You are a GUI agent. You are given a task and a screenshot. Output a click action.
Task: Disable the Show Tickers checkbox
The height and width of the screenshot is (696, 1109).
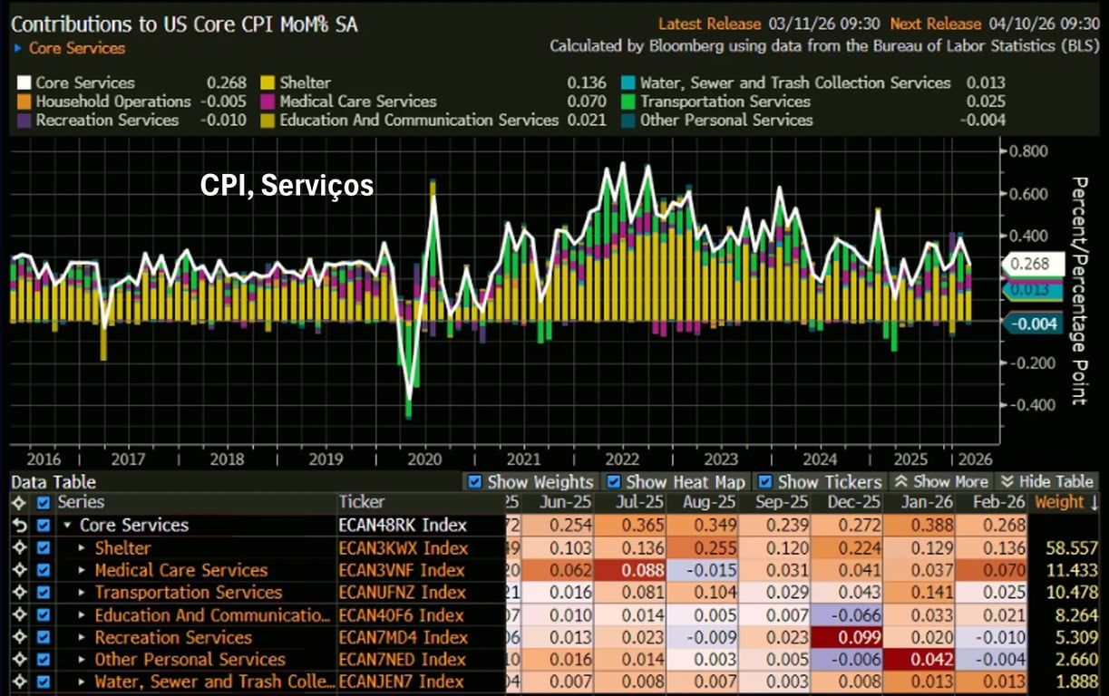point(764,482)
